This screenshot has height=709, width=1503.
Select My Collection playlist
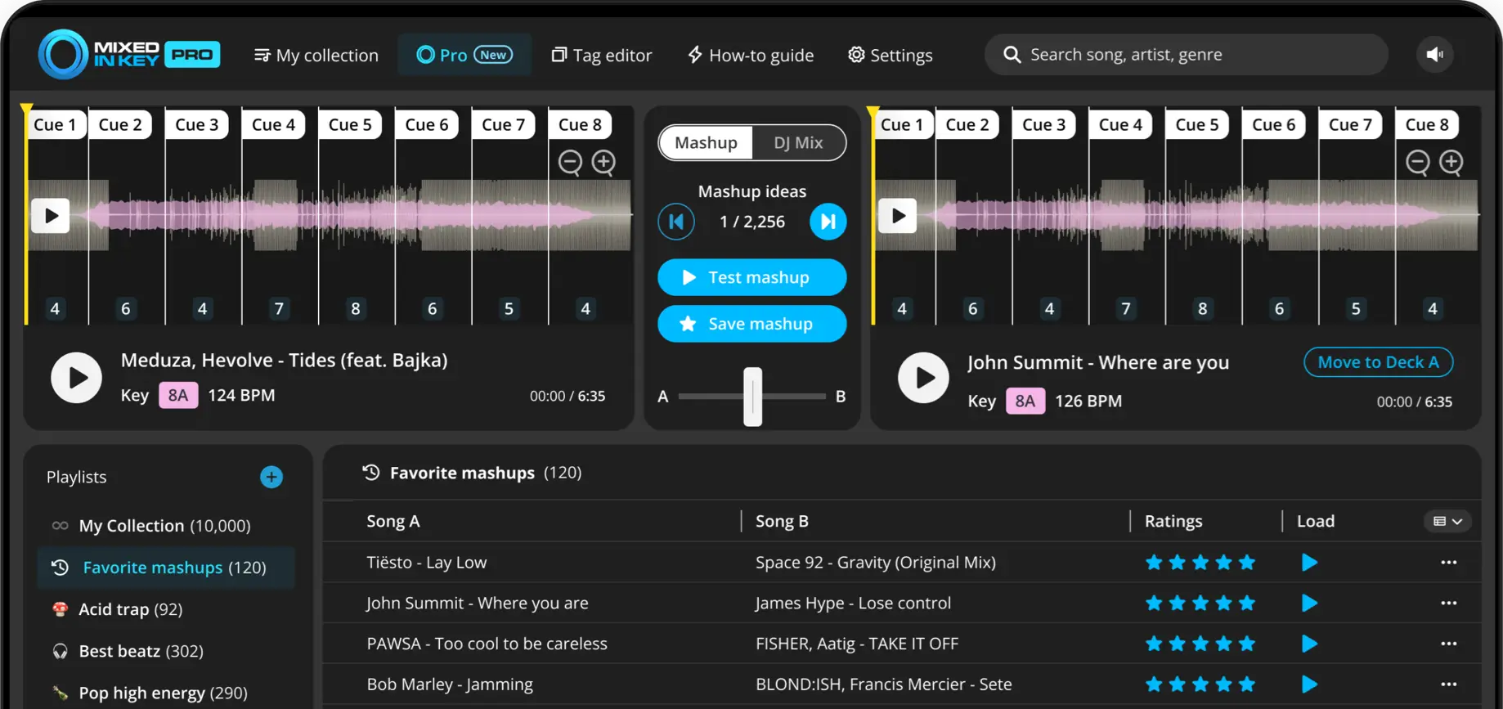(x=166, y=526)
